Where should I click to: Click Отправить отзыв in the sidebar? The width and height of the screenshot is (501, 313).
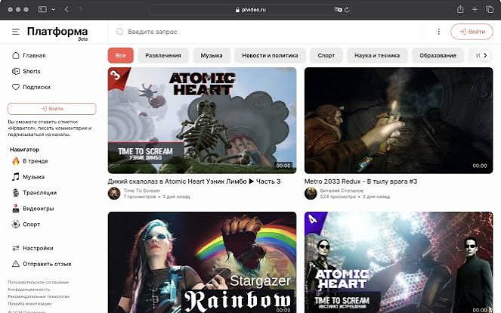point(47,264)
